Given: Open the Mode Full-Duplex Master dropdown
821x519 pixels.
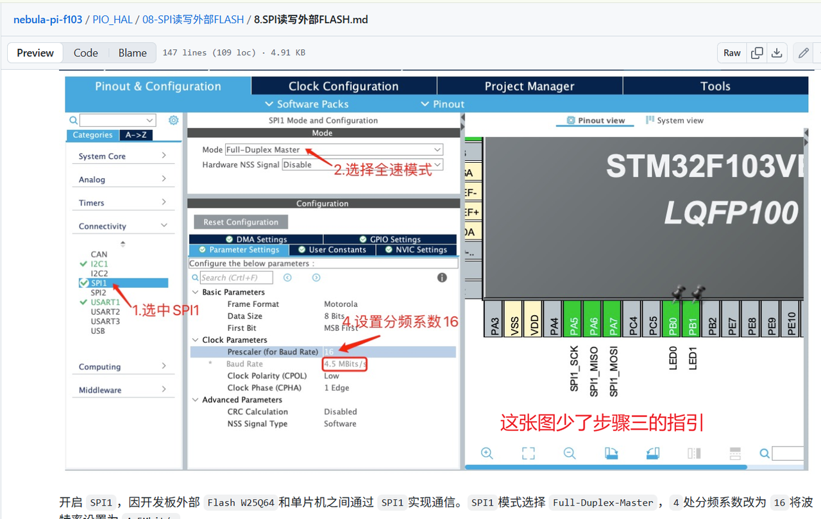Looking at the screenshot, I should pos(334,150).
